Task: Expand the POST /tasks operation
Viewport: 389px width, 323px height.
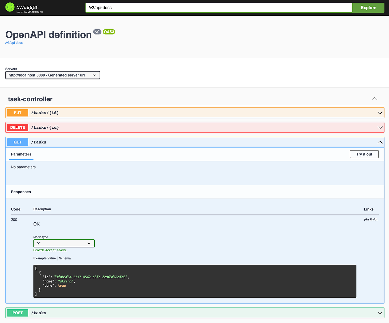Action: [380, 313]
